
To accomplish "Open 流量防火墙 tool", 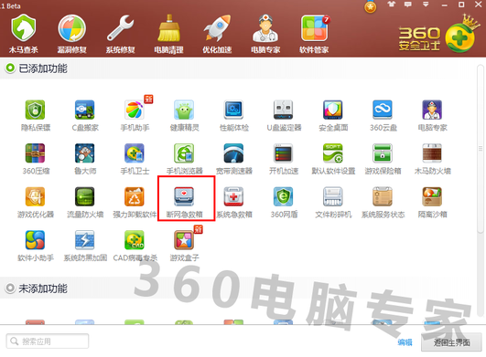I will click(85, 202).
